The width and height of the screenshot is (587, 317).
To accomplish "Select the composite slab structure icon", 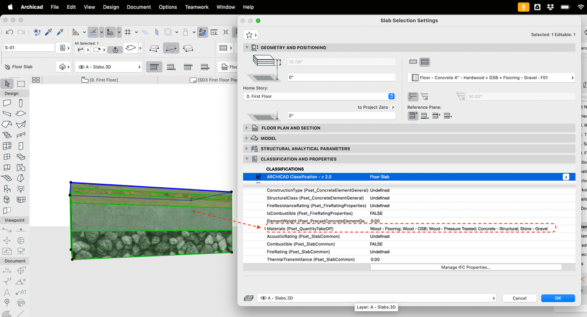I will tap(425, 62).
